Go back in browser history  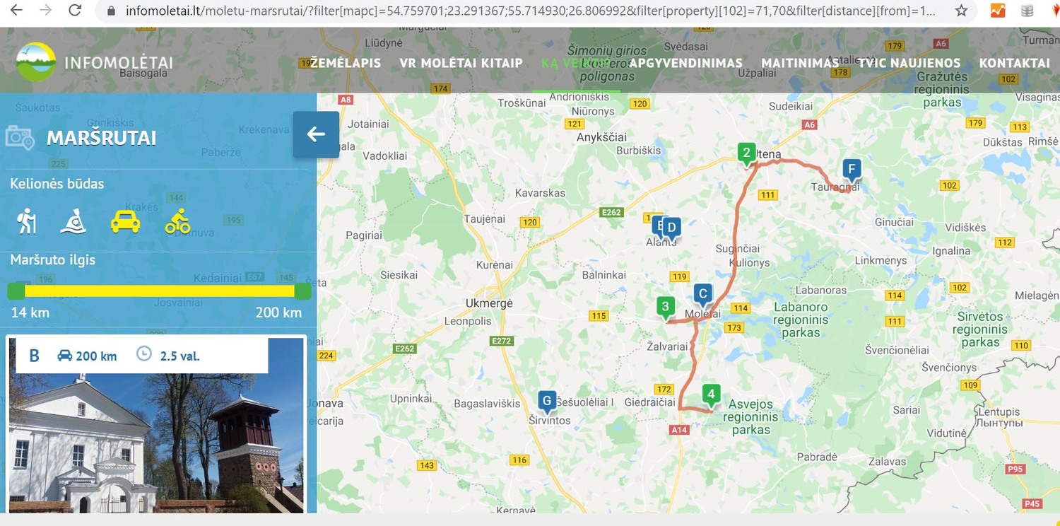tap(16, 11)
